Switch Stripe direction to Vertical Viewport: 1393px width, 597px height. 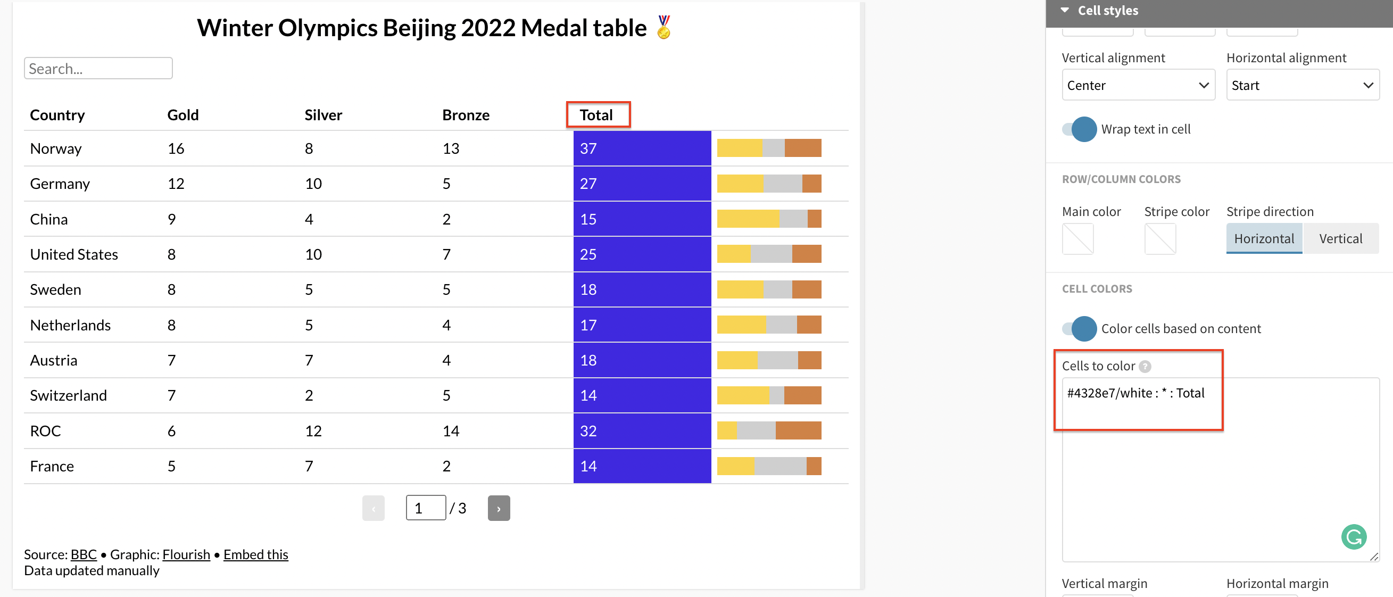point(1340,238)
